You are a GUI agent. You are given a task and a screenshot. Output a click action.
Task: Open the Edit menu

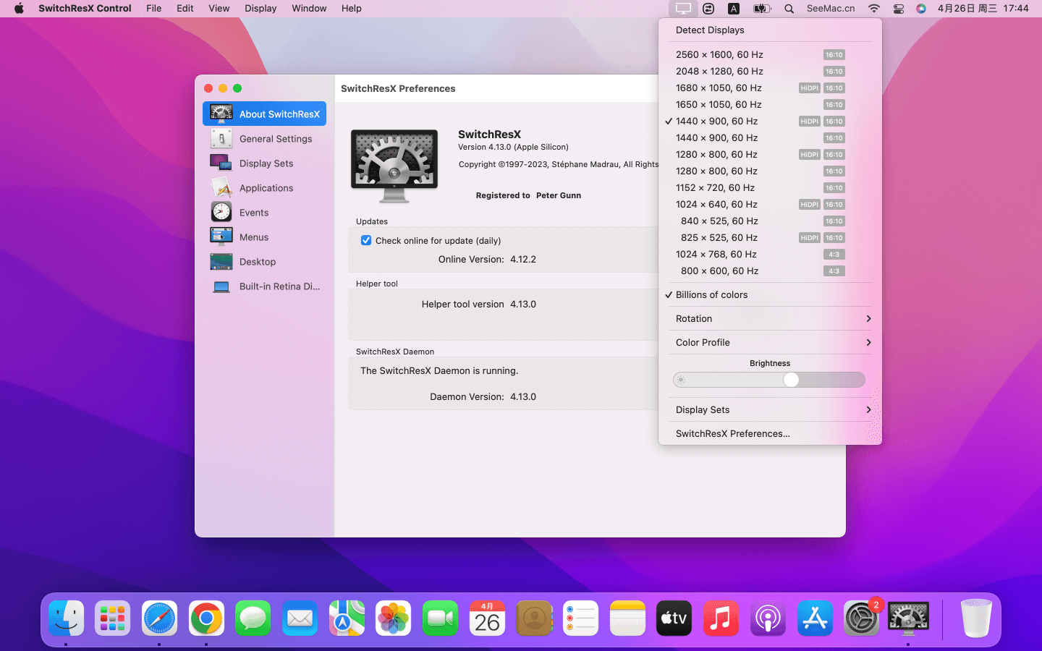point(185,9)
